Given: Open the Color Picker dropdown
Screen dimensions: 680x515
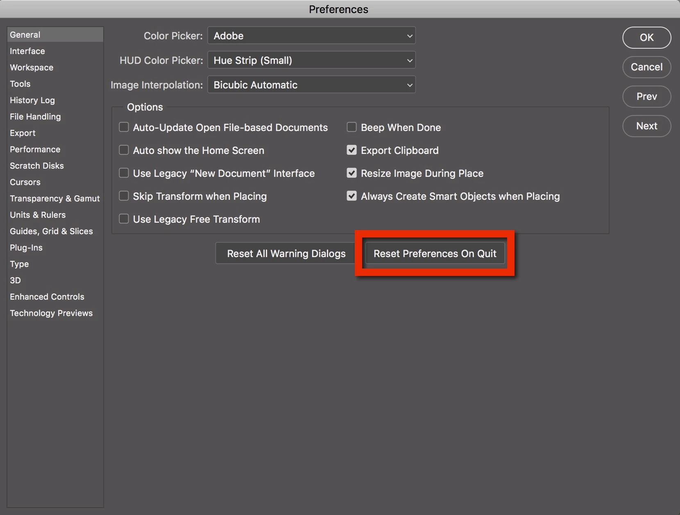Looking at the screenshot, I should coord(311,36).
